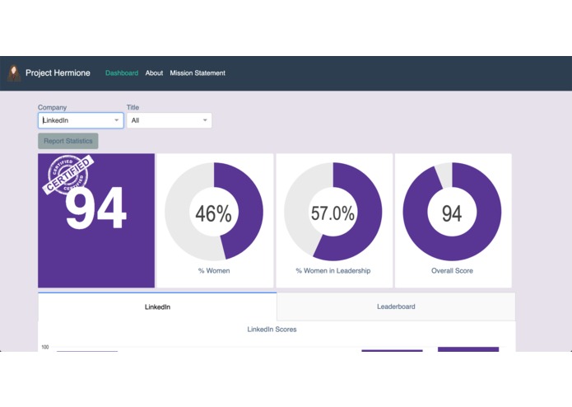Click the Certified stamp badge
The image size is (572, 407).
pyautogui.click(x=68, y=174)
